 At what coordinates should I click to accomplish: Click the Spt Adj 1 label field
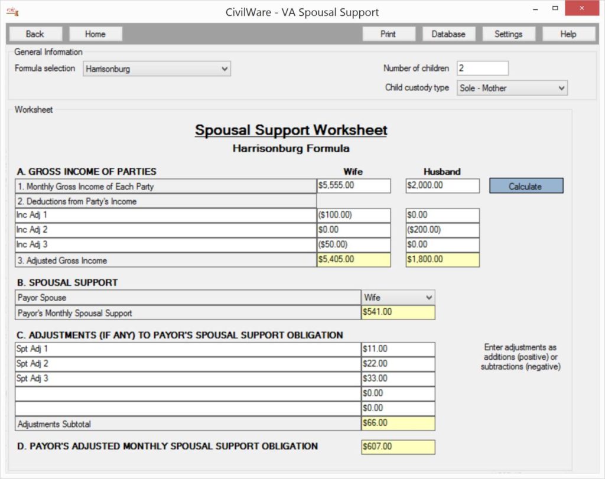pos(188,349)
